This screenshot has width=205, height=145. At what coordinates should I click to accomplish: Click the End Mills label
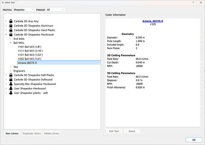(19, 39)
